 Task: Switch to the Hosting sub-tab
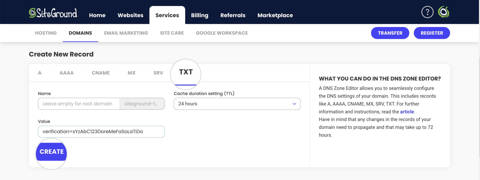(46, 33)
